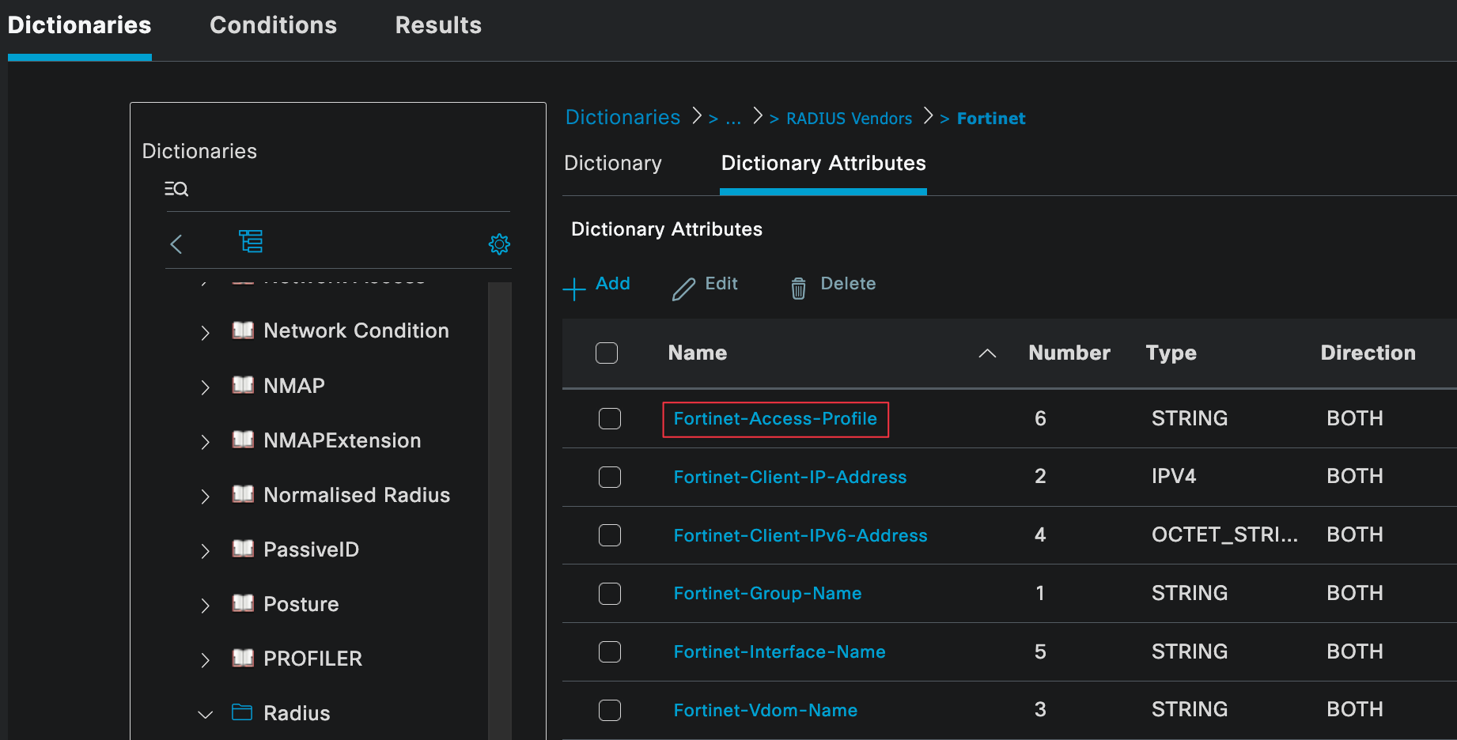Open the Fortinet-Client-IP-Address attribute link

tap(789, 478)
